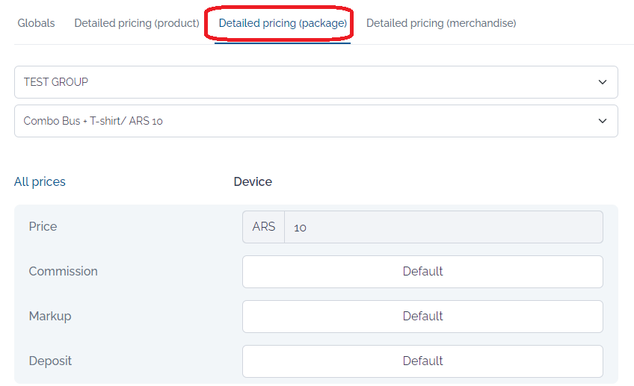This screenshot has height=386, width=634.
Task: Click chevron arrow on TEST GROUP selector
Action: coord(603,82)
